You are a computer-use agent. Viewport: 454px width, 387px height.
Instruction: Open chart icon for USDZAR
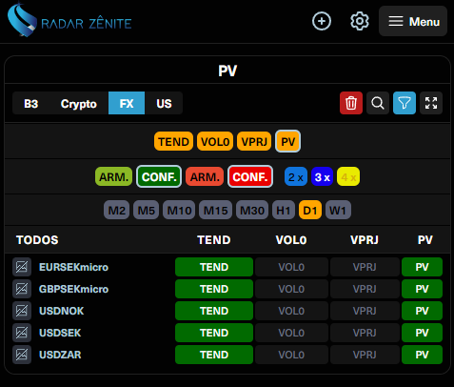click(x=22, y=355)
